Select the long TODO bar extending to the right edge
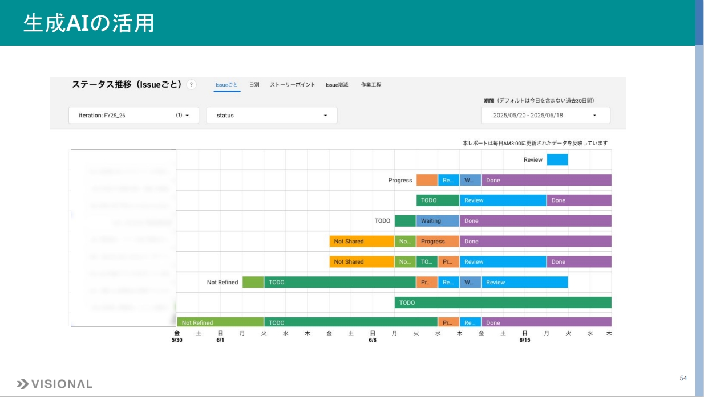This screenshot has height=397, width=704. click(503, 302)
